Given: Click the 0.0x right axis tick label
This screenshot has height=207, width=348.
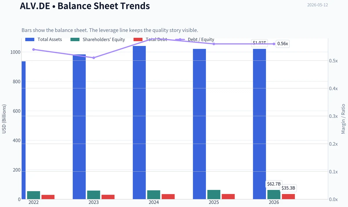Looking at the screenshot, I should (x=334, y=199).
